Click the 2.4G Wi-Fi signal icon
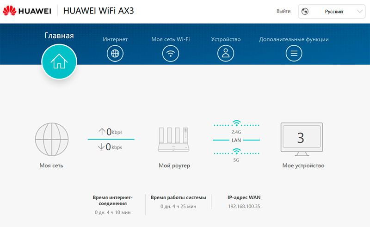This screenshot has width=370, height=227. [x=237, y=123]
